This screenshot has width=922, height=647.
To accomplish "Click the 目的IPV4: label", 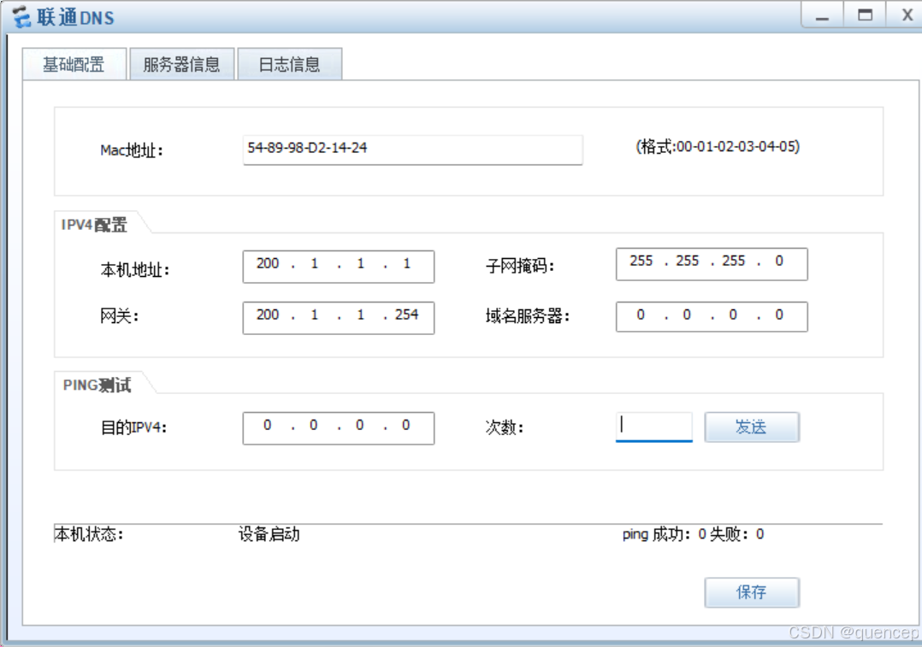I will coord(134,427).
